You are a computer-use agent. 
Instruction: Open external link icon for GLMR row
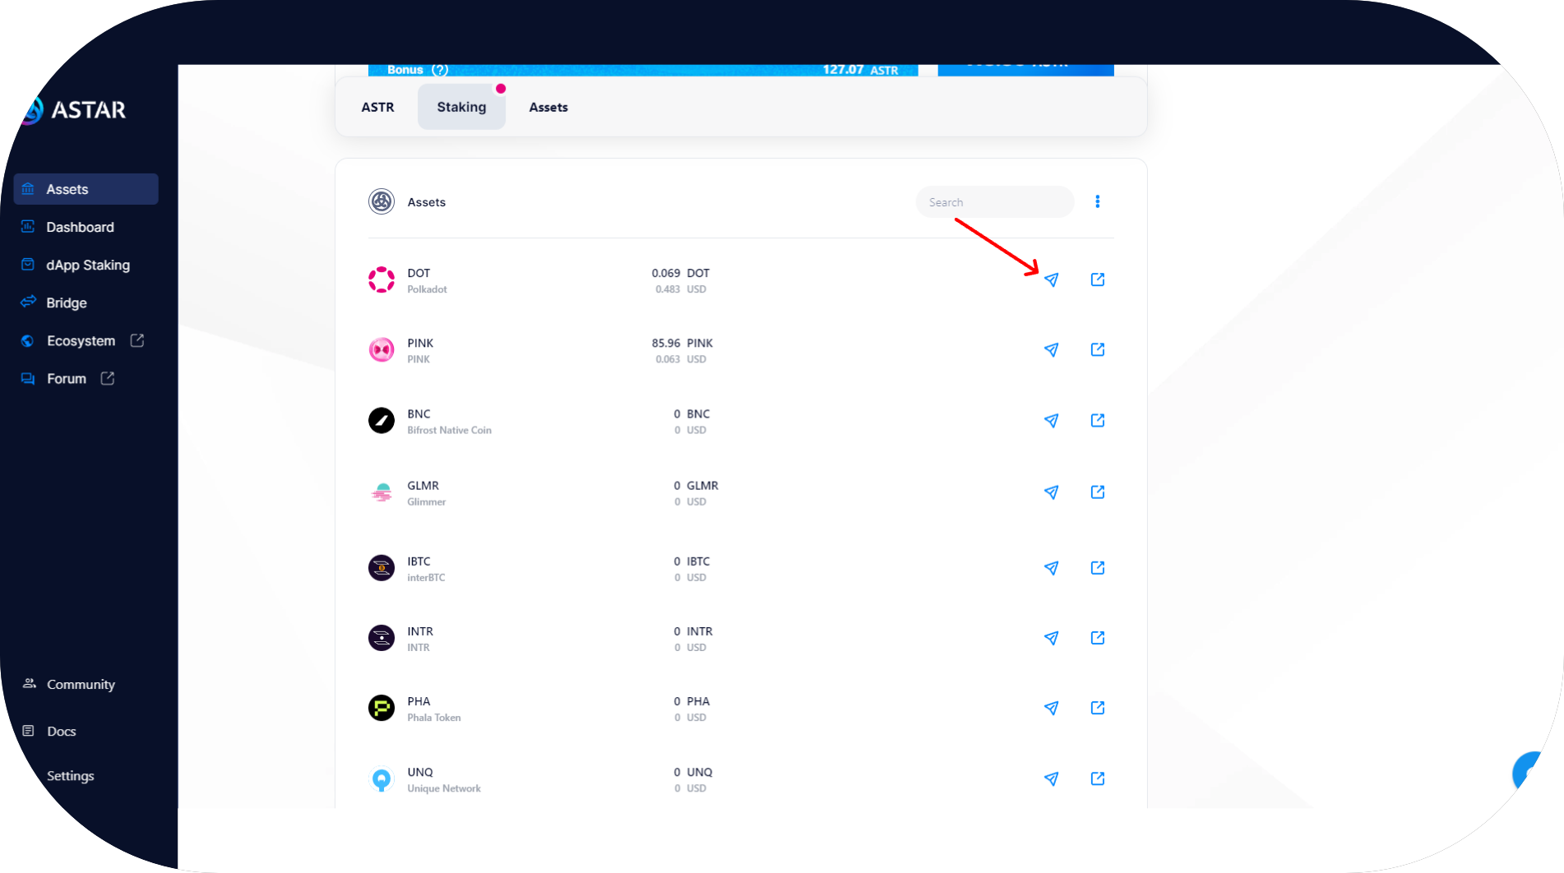click(x=1097, y=492)
